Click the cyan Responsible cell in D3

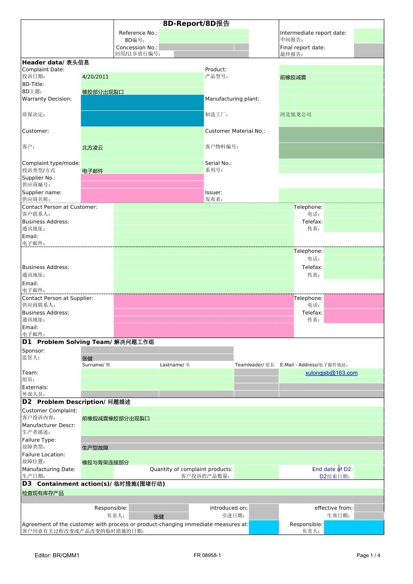point(354,527)
